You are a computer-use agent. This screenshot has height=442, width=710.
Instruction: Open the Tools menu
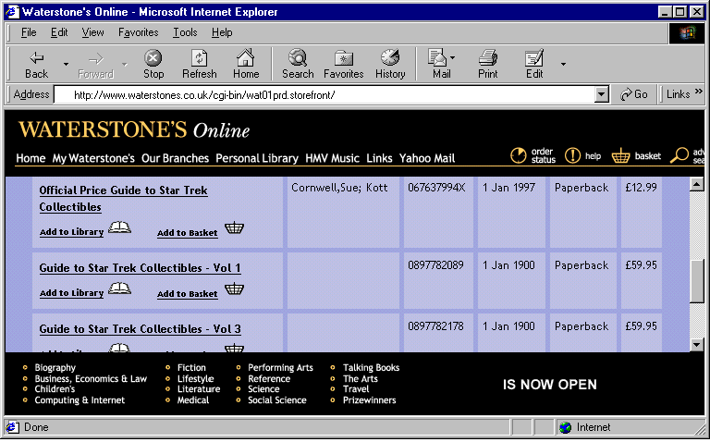tap(185, 32)
